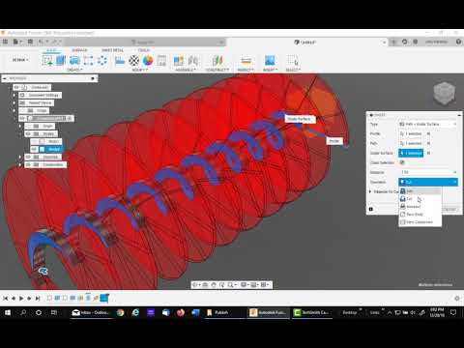Open the Sweep Type dropdown

click(x=427, y=124)
